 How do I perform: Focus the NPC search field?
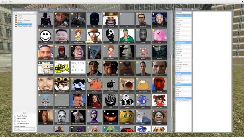click(x=24, y=13)
